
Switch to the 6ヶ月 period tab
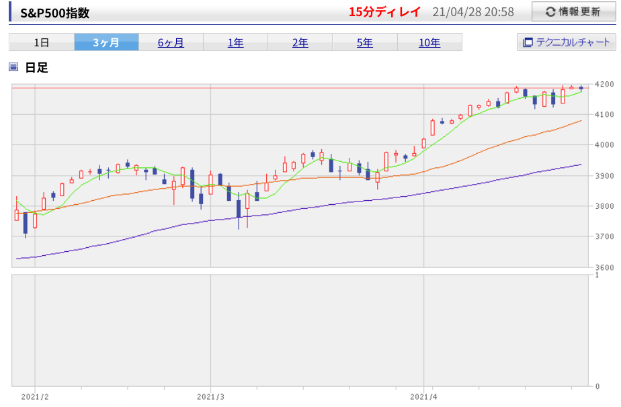pyautogui.click(x=171, y=42)
